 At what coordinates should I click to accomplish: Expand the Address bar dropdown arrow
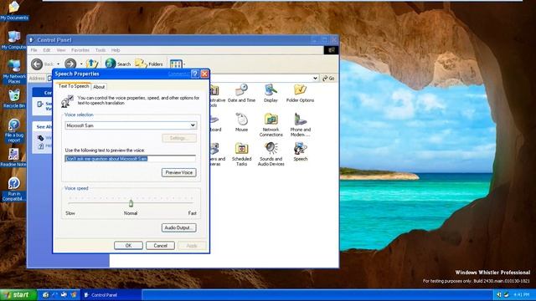tap(315, 79)
